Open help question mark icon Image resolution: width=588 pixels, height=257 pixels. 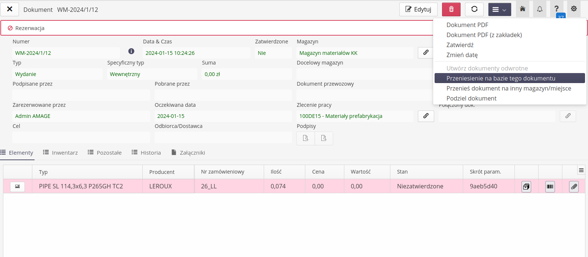[x=556, y=9]
